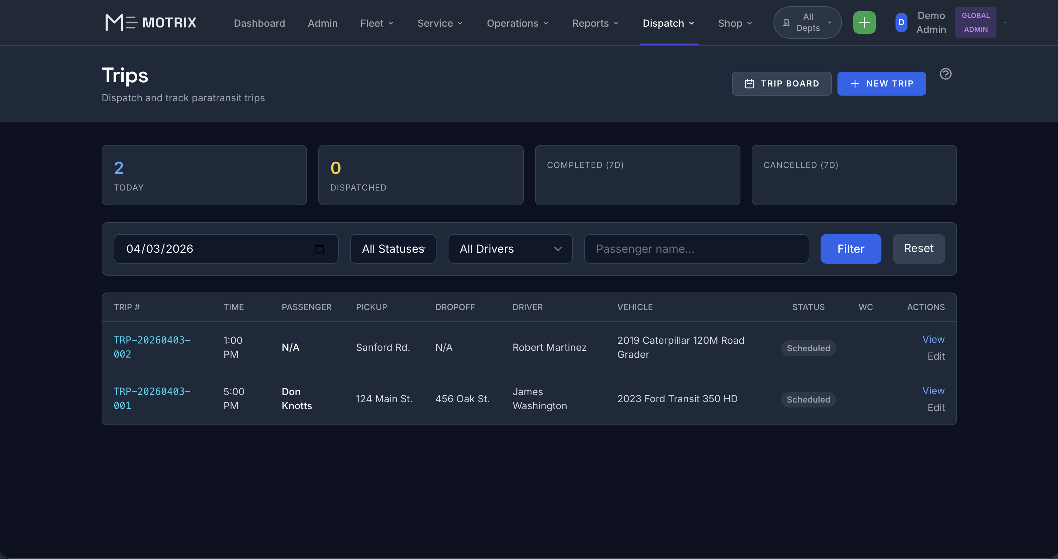Open the Fleet dropdown menu
1058x559 pixels.
pos(377,24)
